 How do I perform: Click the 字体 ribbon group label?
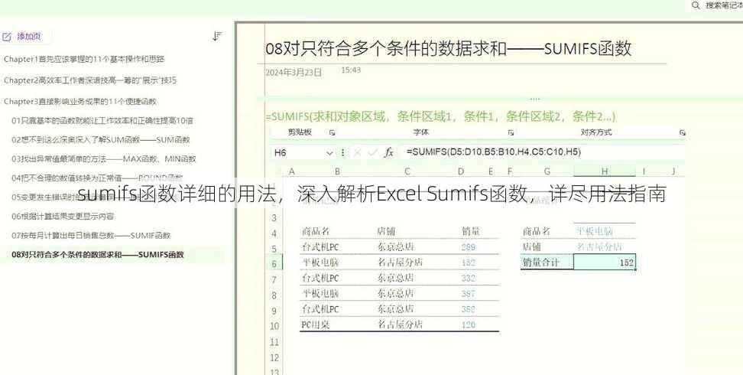[x=421, y=132]
